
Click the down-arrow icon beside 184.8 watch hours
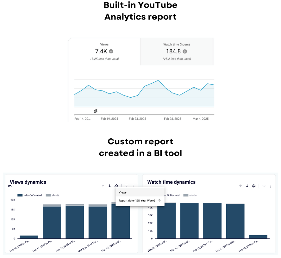[185, 51]
